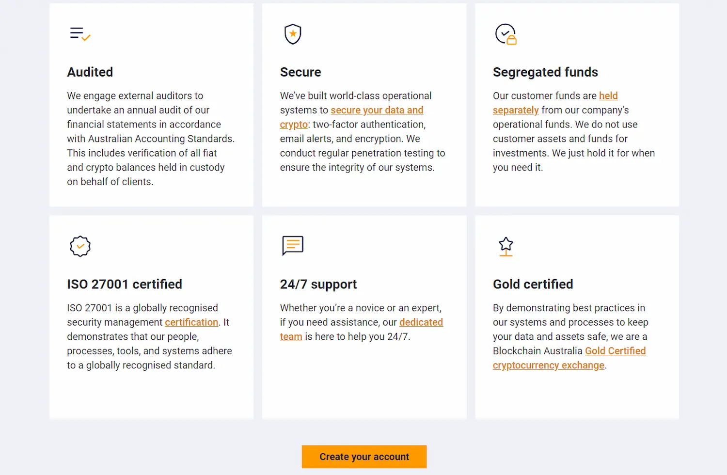Click the checklist icon above Audited
The image size is (727, 475).
tap(80, 34)
